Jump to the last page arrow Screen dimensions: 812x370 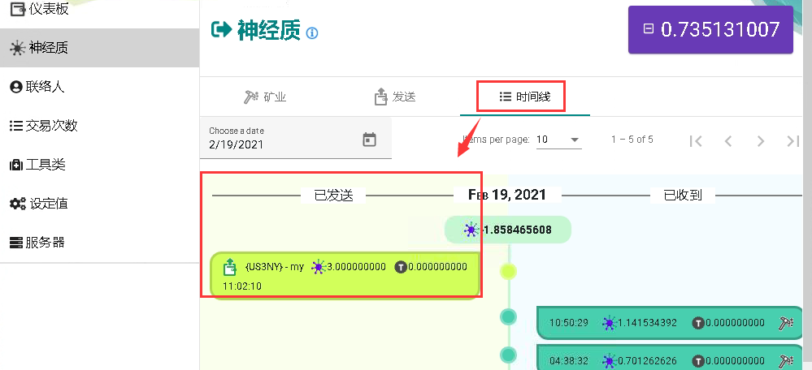[793, 140]
